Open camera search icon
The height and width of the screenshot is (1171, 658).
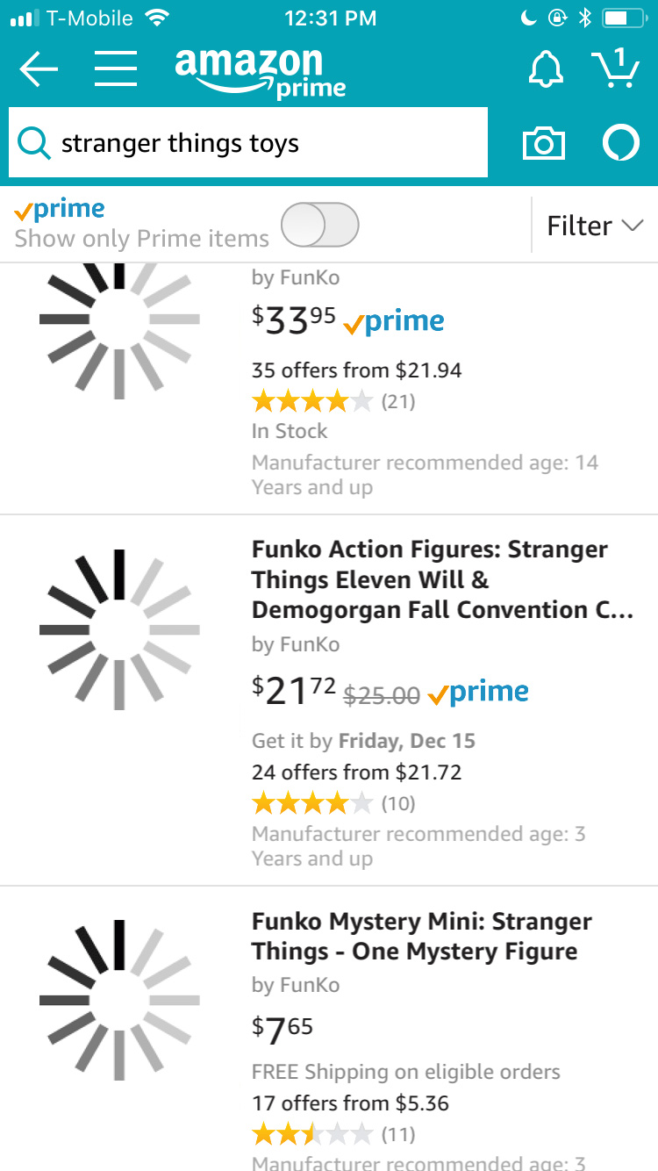click(x=543, y=143)
